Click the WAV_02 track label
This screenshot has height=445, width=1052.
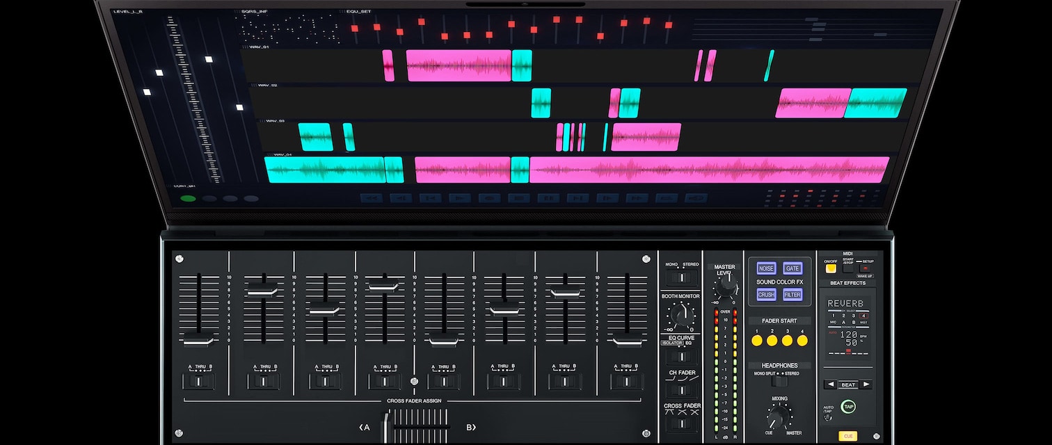[267, 85]
